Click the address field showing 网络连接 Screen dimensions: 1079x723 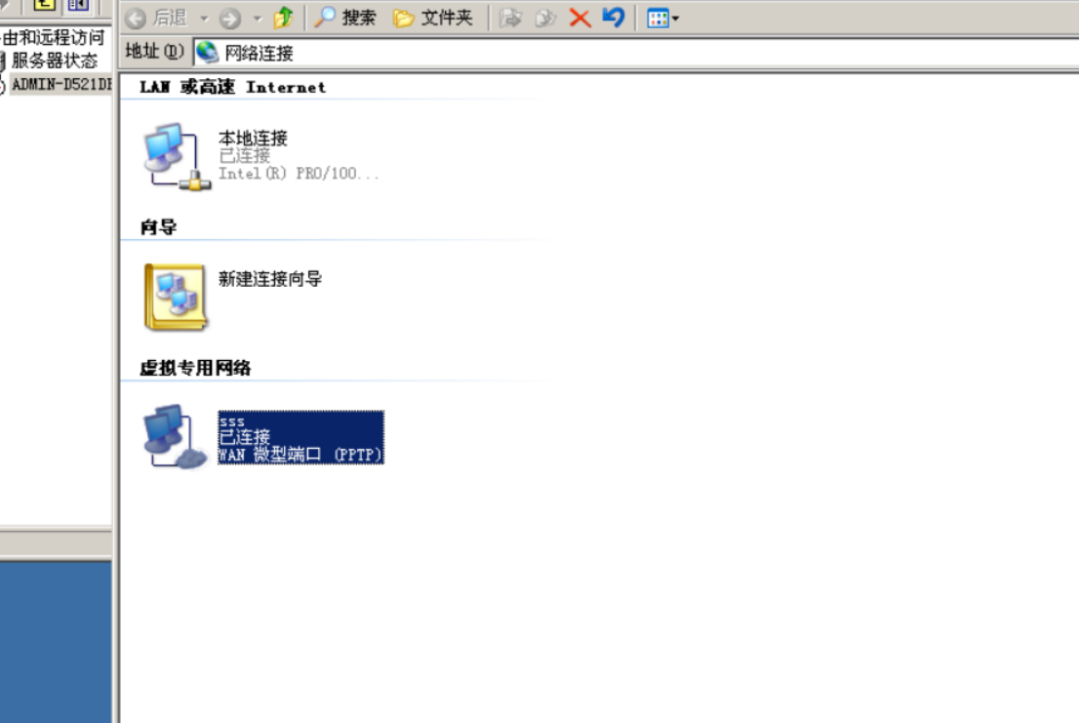636,53
